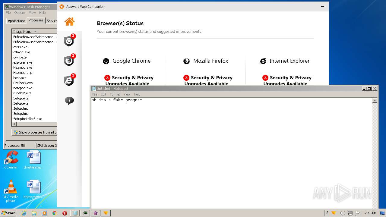This screenshot has height=217, width=386.
Task: Launch Opera from the taskbar
Action: (65, 213)
